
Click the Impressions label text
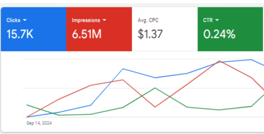(x=86, y=20)
